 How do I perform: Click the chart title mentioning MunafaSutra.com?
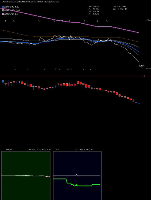coord(31,2)
